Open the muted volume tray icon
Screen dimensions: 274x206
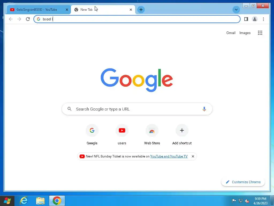247,201
